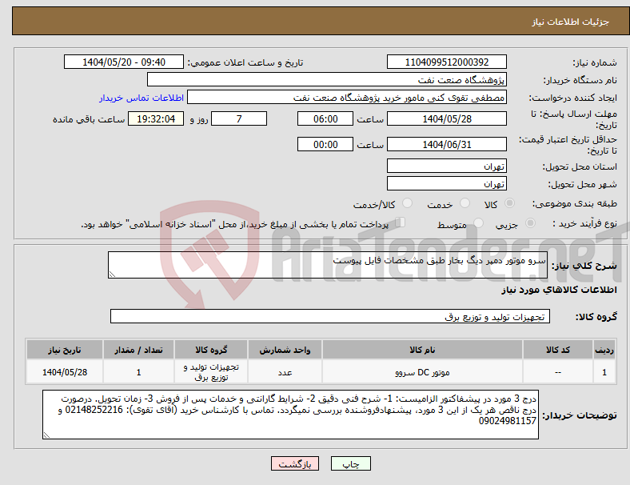Click the price validity date 1404/06/31 field

click(446, 144)
